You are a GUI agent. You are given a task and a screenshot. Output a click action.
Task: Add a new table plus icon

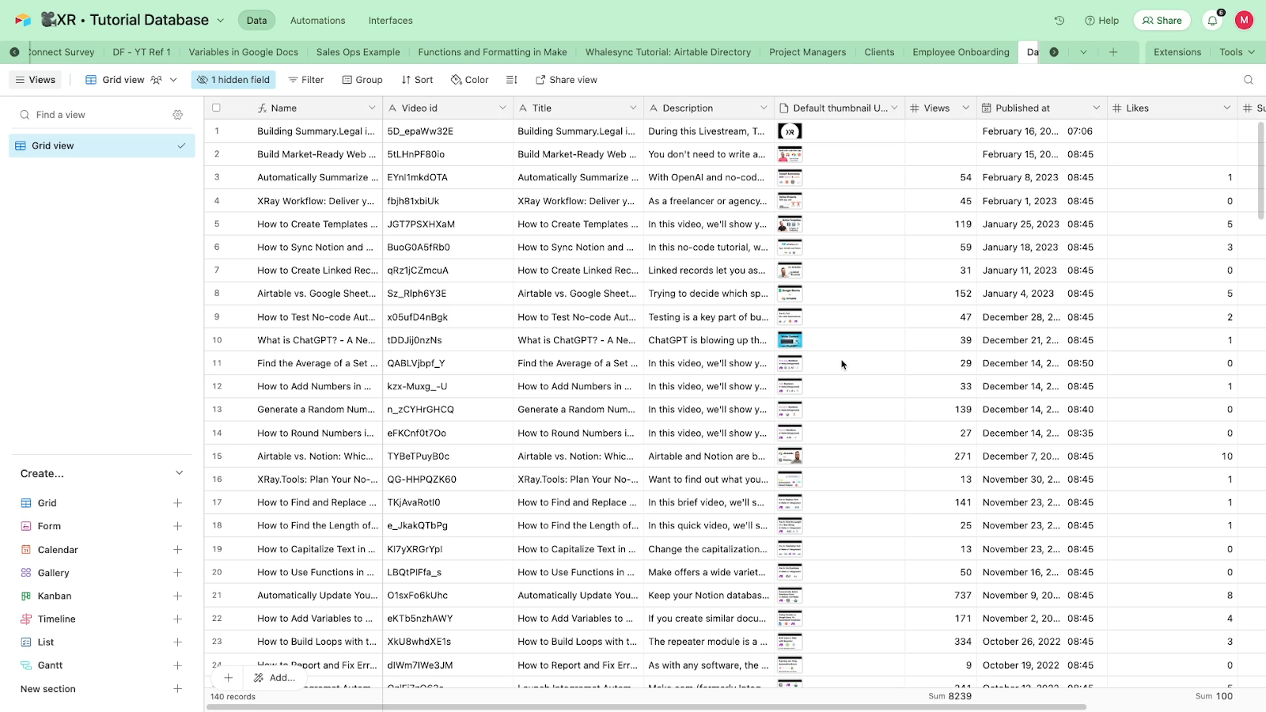tap(1113, 52)
